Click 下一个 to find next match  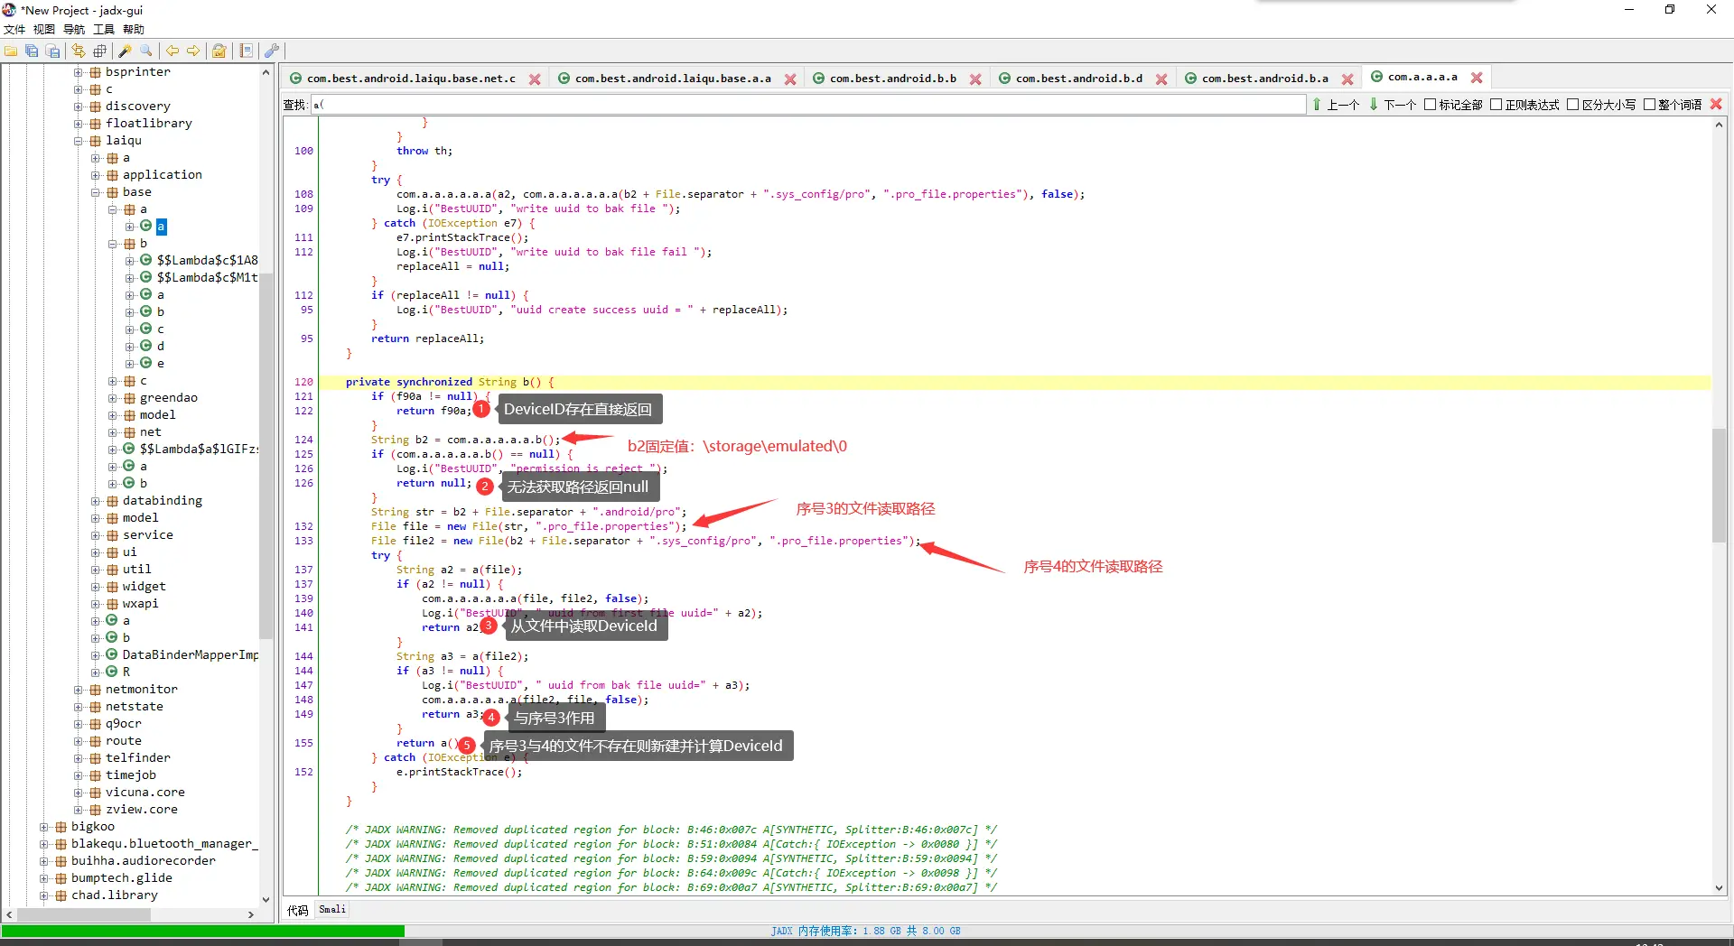pos(1393,105)
